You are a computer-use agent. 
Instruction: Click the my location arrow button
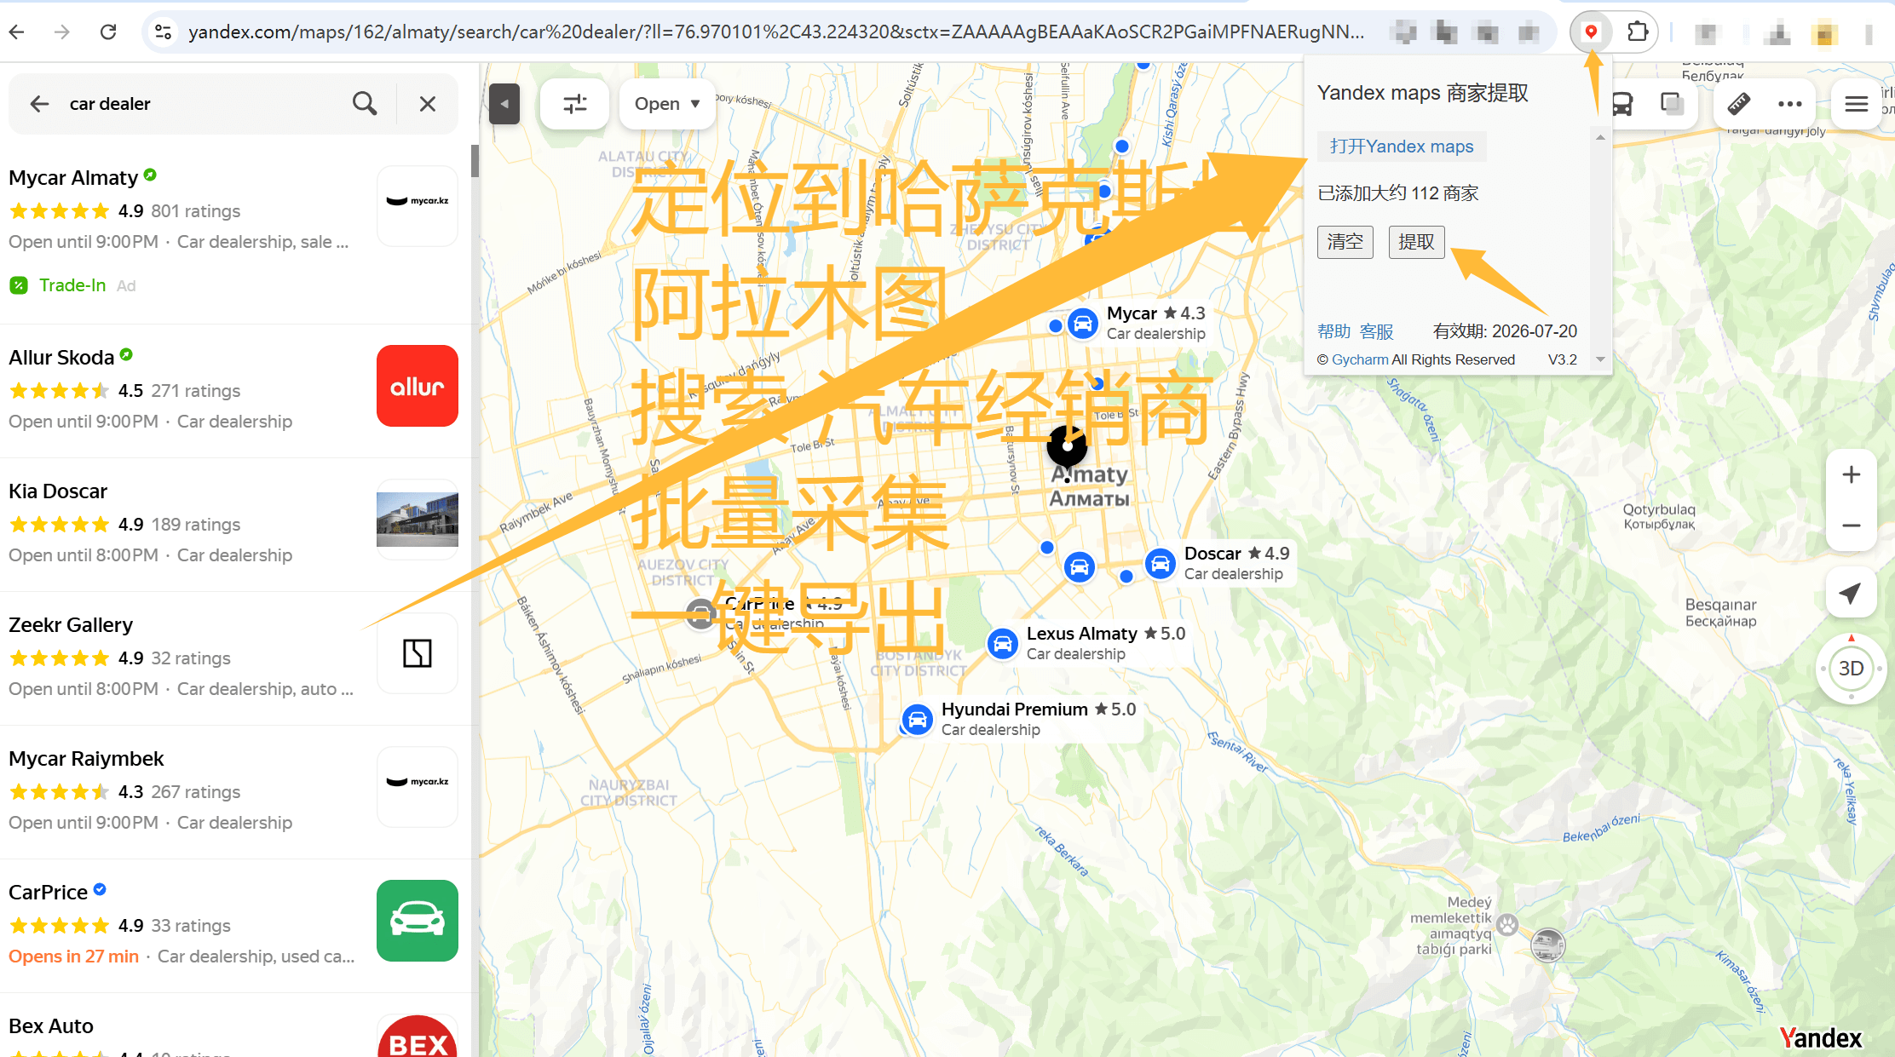coord(1851,593)
